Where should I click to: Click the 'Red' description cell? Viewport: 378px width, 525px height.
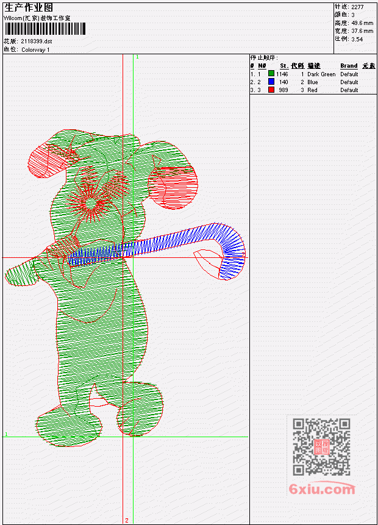point(312,90)
